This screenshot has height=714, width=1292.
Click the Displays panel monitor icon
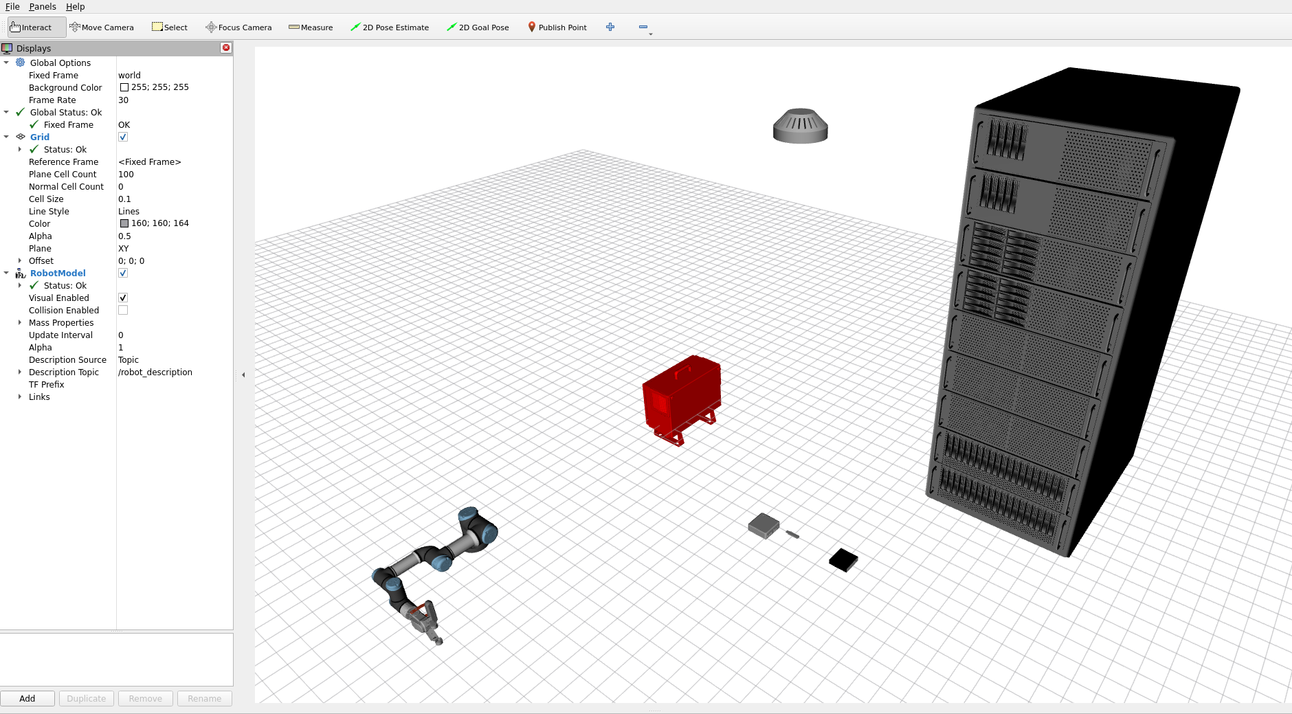tap(7, 48)
